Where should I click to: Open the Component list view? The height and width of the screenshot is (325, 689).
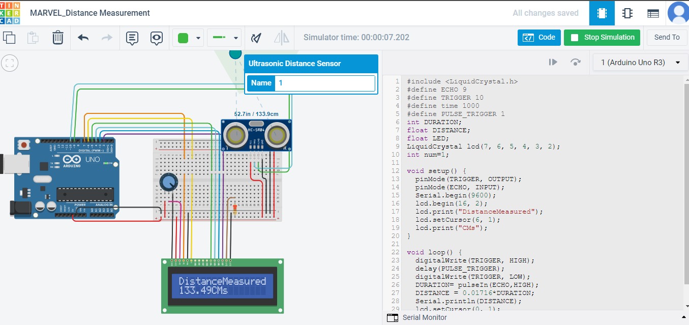[653, 14]
